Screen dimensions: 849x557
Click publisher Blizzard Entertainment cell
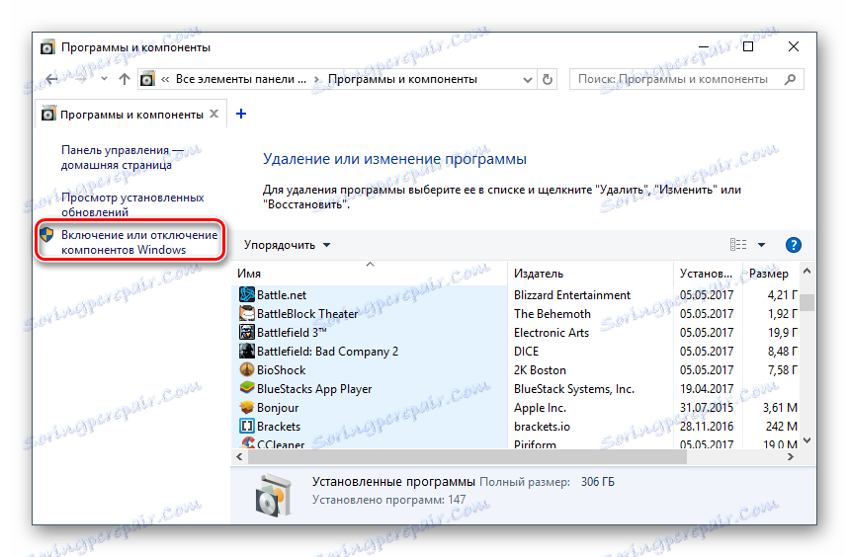(572, 295)
